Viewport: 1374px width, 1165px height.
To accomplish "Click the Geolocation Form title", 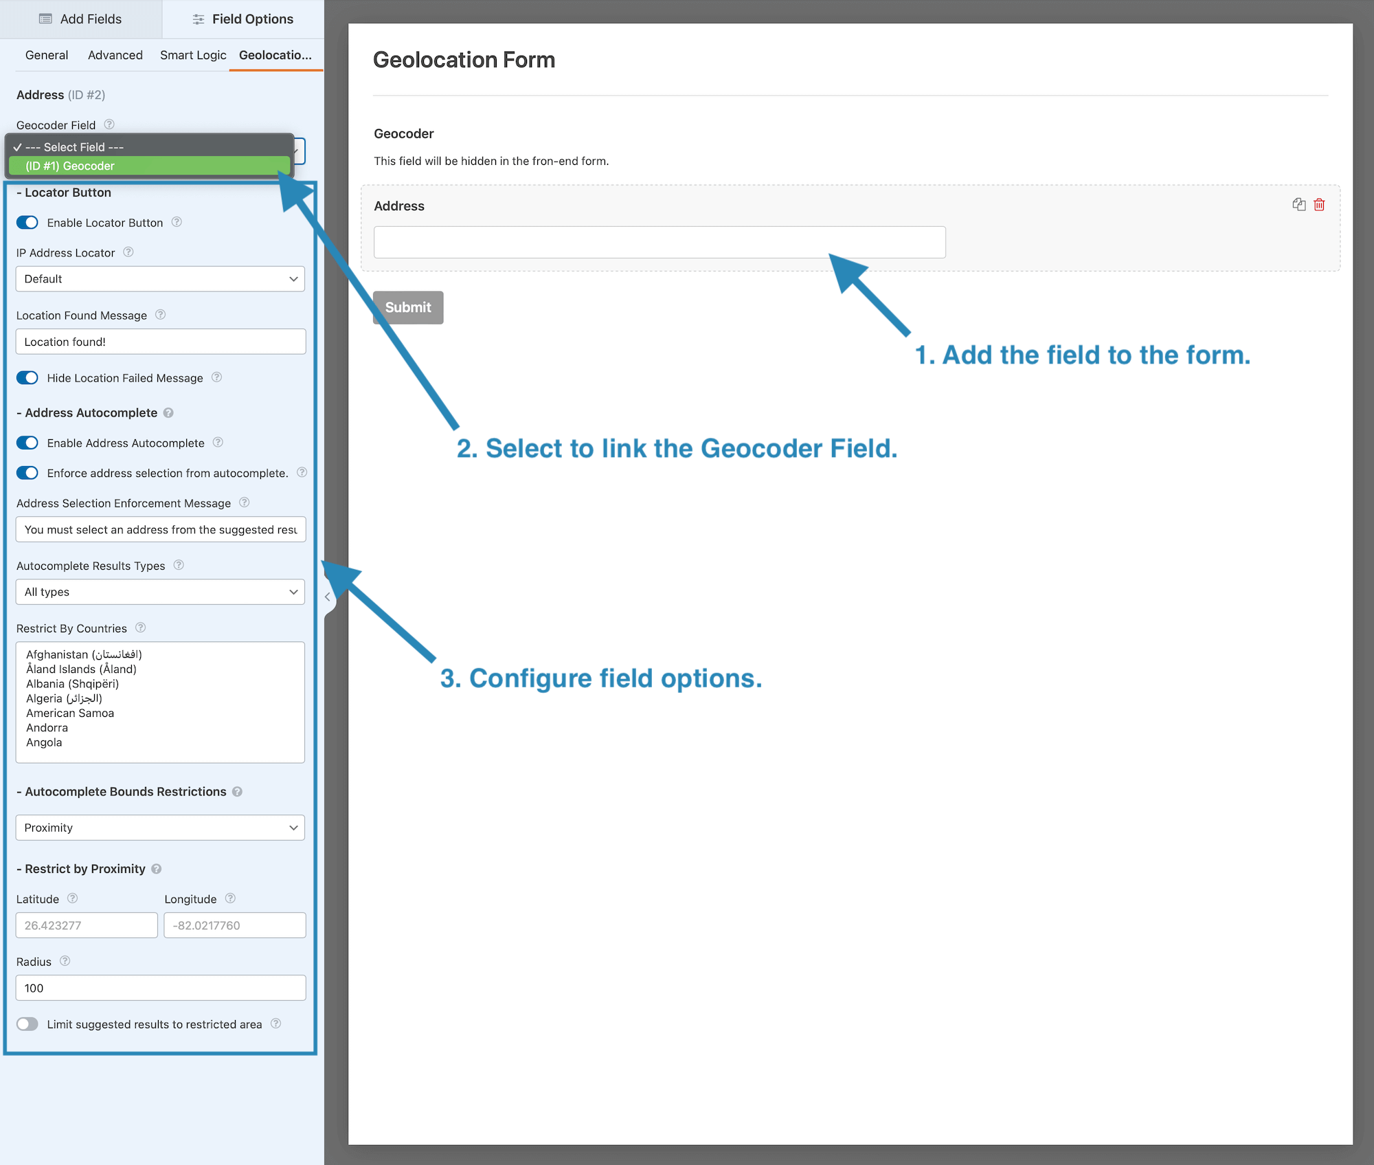I will [464, 60].
